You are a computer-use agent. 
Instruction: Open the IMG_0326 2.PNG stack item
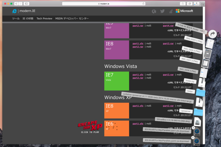pyautogui.click(x=208, y=54)
